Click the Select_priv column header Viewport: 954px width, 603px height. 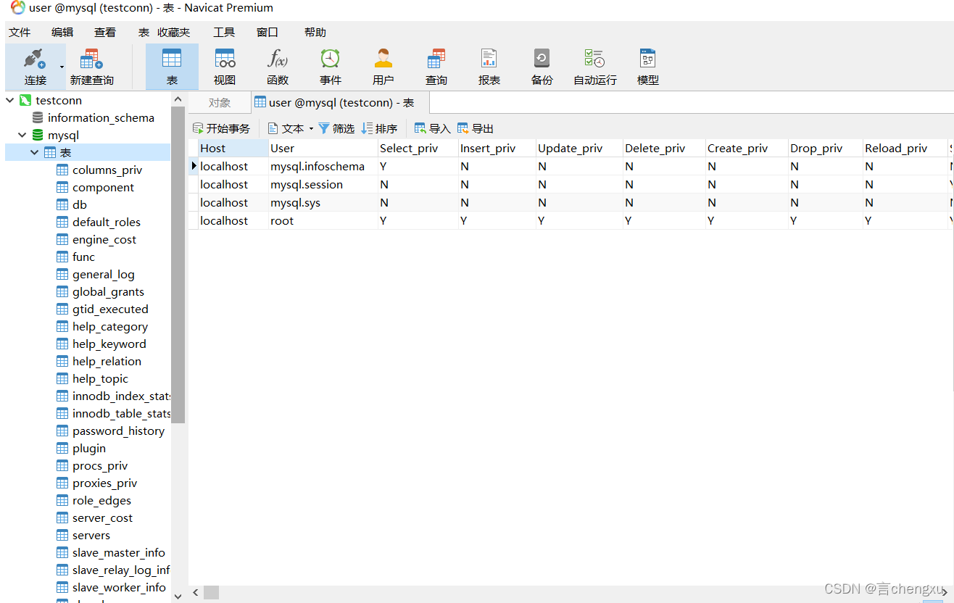point(418,148)
